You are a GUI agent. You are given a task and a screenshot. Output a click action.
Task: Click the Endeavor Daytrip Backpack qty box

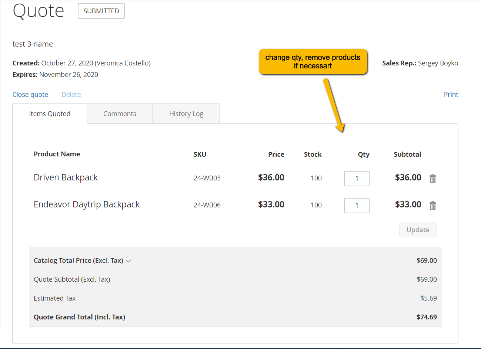(x=357, y=206)
